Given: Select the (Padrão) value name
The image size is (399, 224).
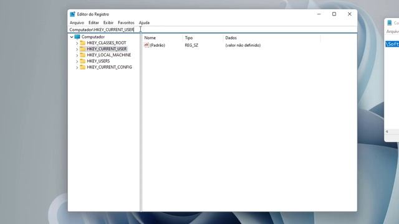Looking at the screenshot, I should click(157, 45).
